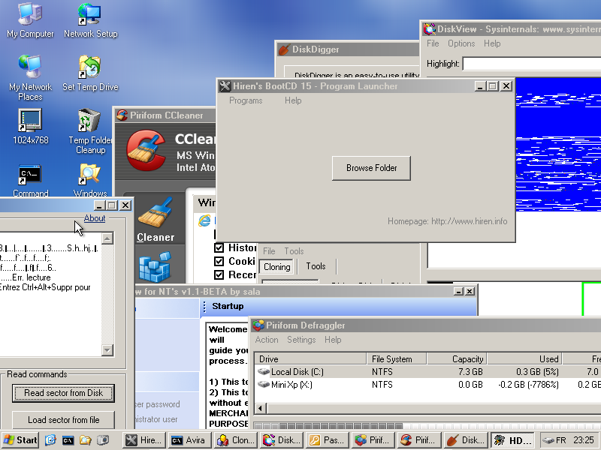Image resolution: width=601 pixels, height=450 pixels.
Task: Click the blue cluster map in DiskView
Action: [558, 145]
